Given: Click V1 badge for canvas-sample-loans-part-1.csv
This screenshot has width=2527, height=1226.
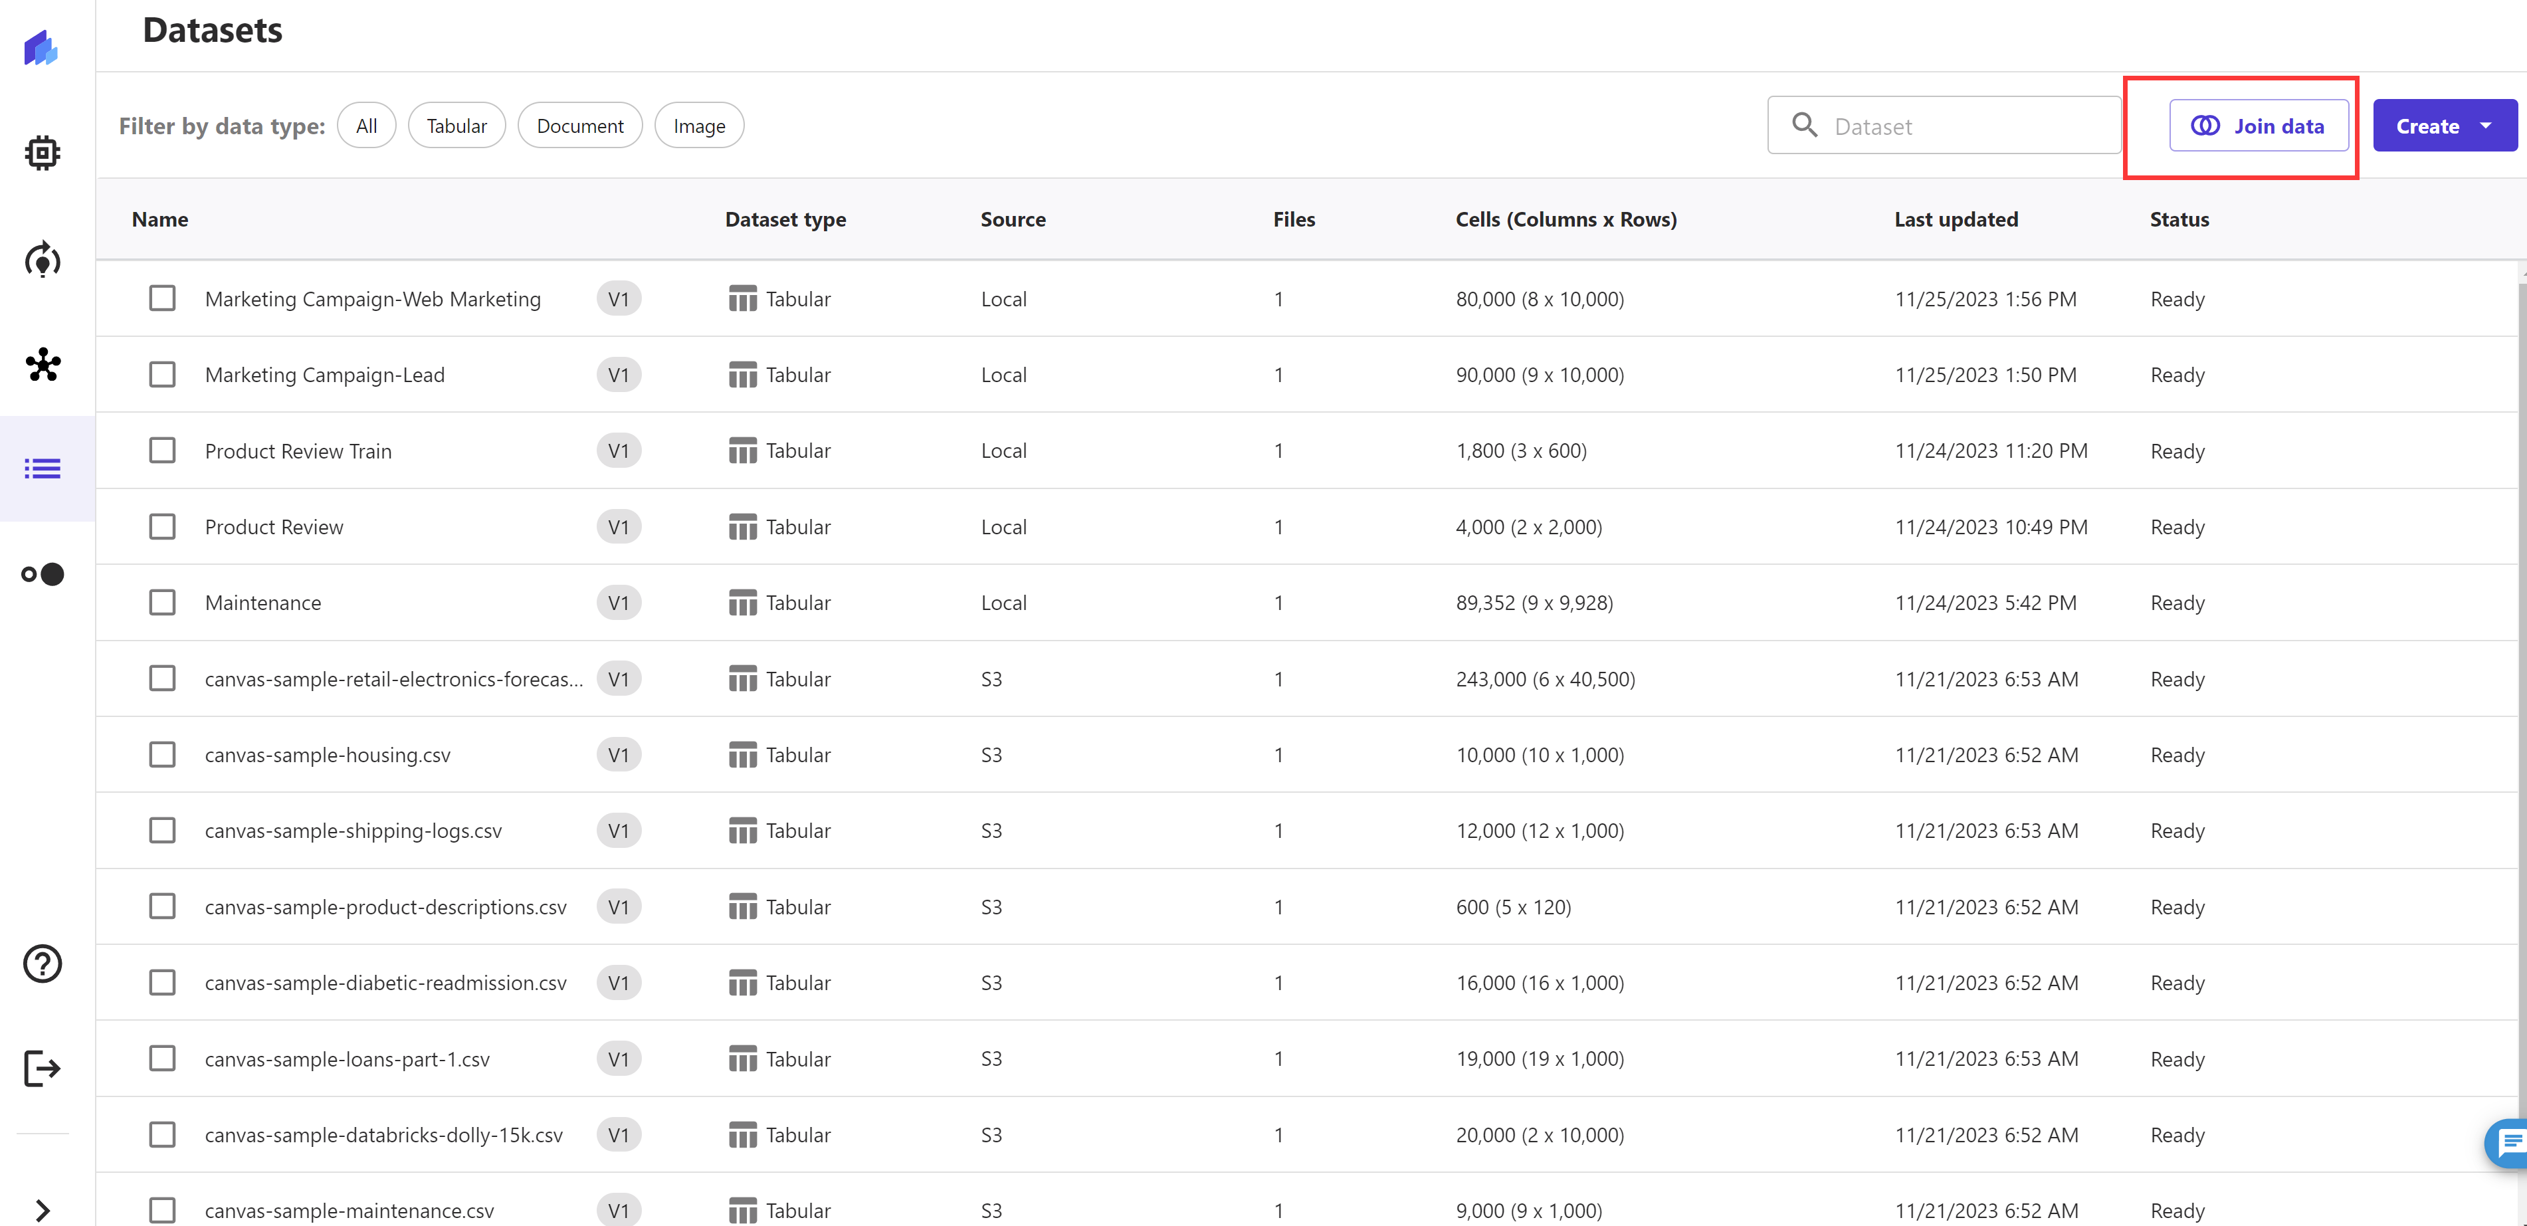Looking at the screenshot, I should click(x=618, y=1059).
